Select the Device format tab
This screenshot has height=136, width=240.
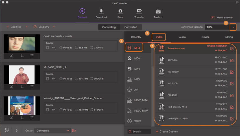[x=205, y=37]
